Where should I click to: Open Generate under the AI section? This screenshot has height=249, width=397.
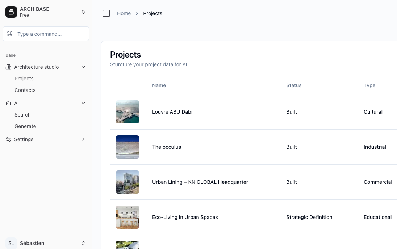click(x=25, y=126)
